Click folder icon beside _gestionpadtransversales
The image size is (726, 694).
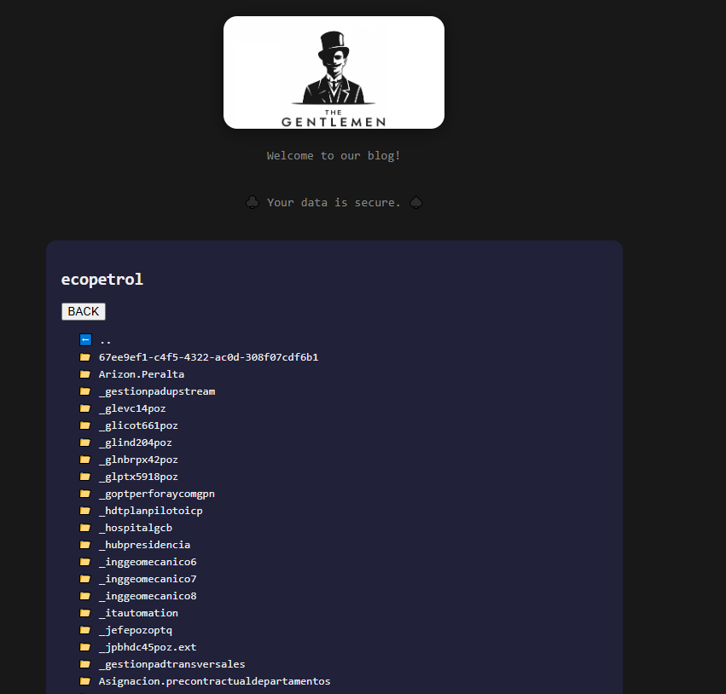85,664
